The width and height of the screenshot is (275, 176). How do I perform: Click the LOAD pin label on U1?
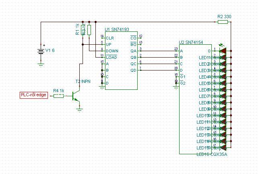(112, 57)
